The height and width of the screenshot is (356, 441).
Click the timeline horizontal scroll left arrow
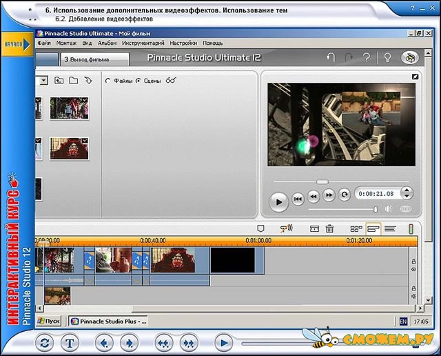40,308
